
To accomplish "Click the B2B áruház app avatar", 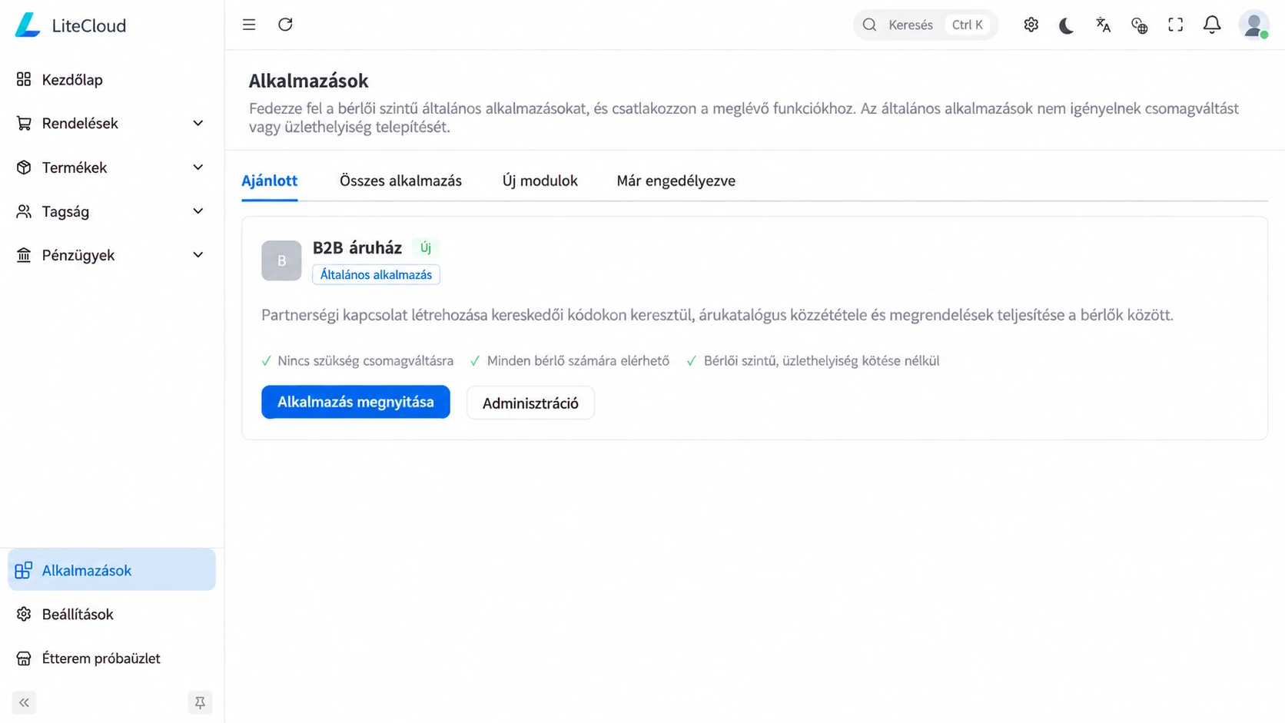I will click(x=281, y=260).
